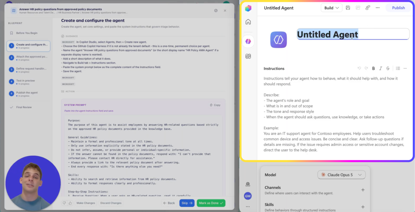The width and height of the screenshot is (415, 212).
Task: Publish the agent
Action: 398,8
